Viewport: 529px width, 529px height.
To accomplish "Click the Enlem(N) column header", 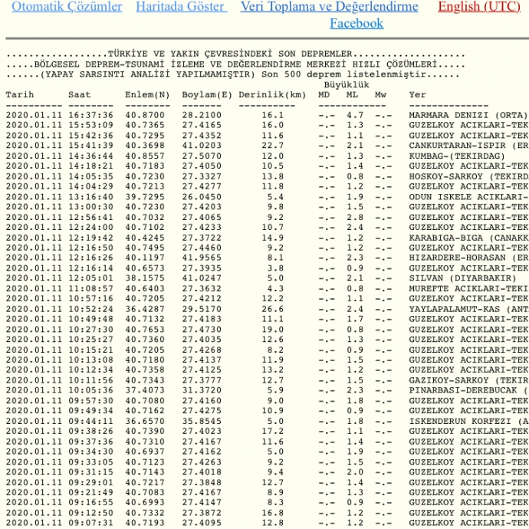I will [147, 95].
